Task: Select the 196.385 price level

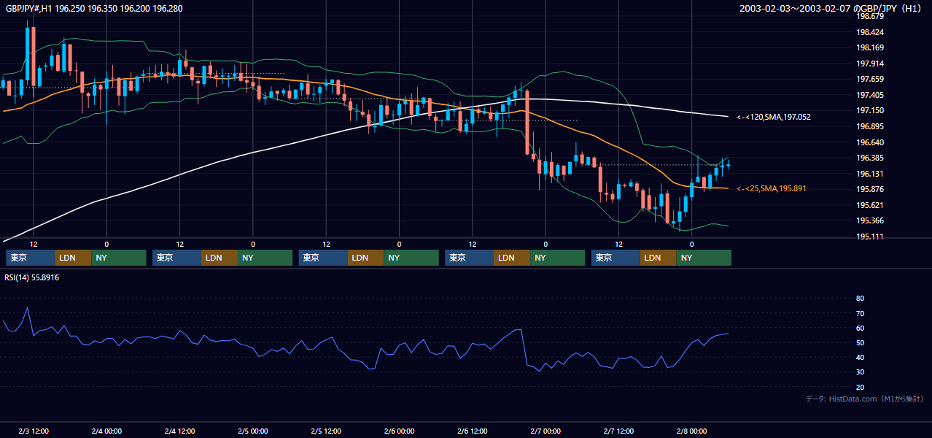Action: [871, 158]
